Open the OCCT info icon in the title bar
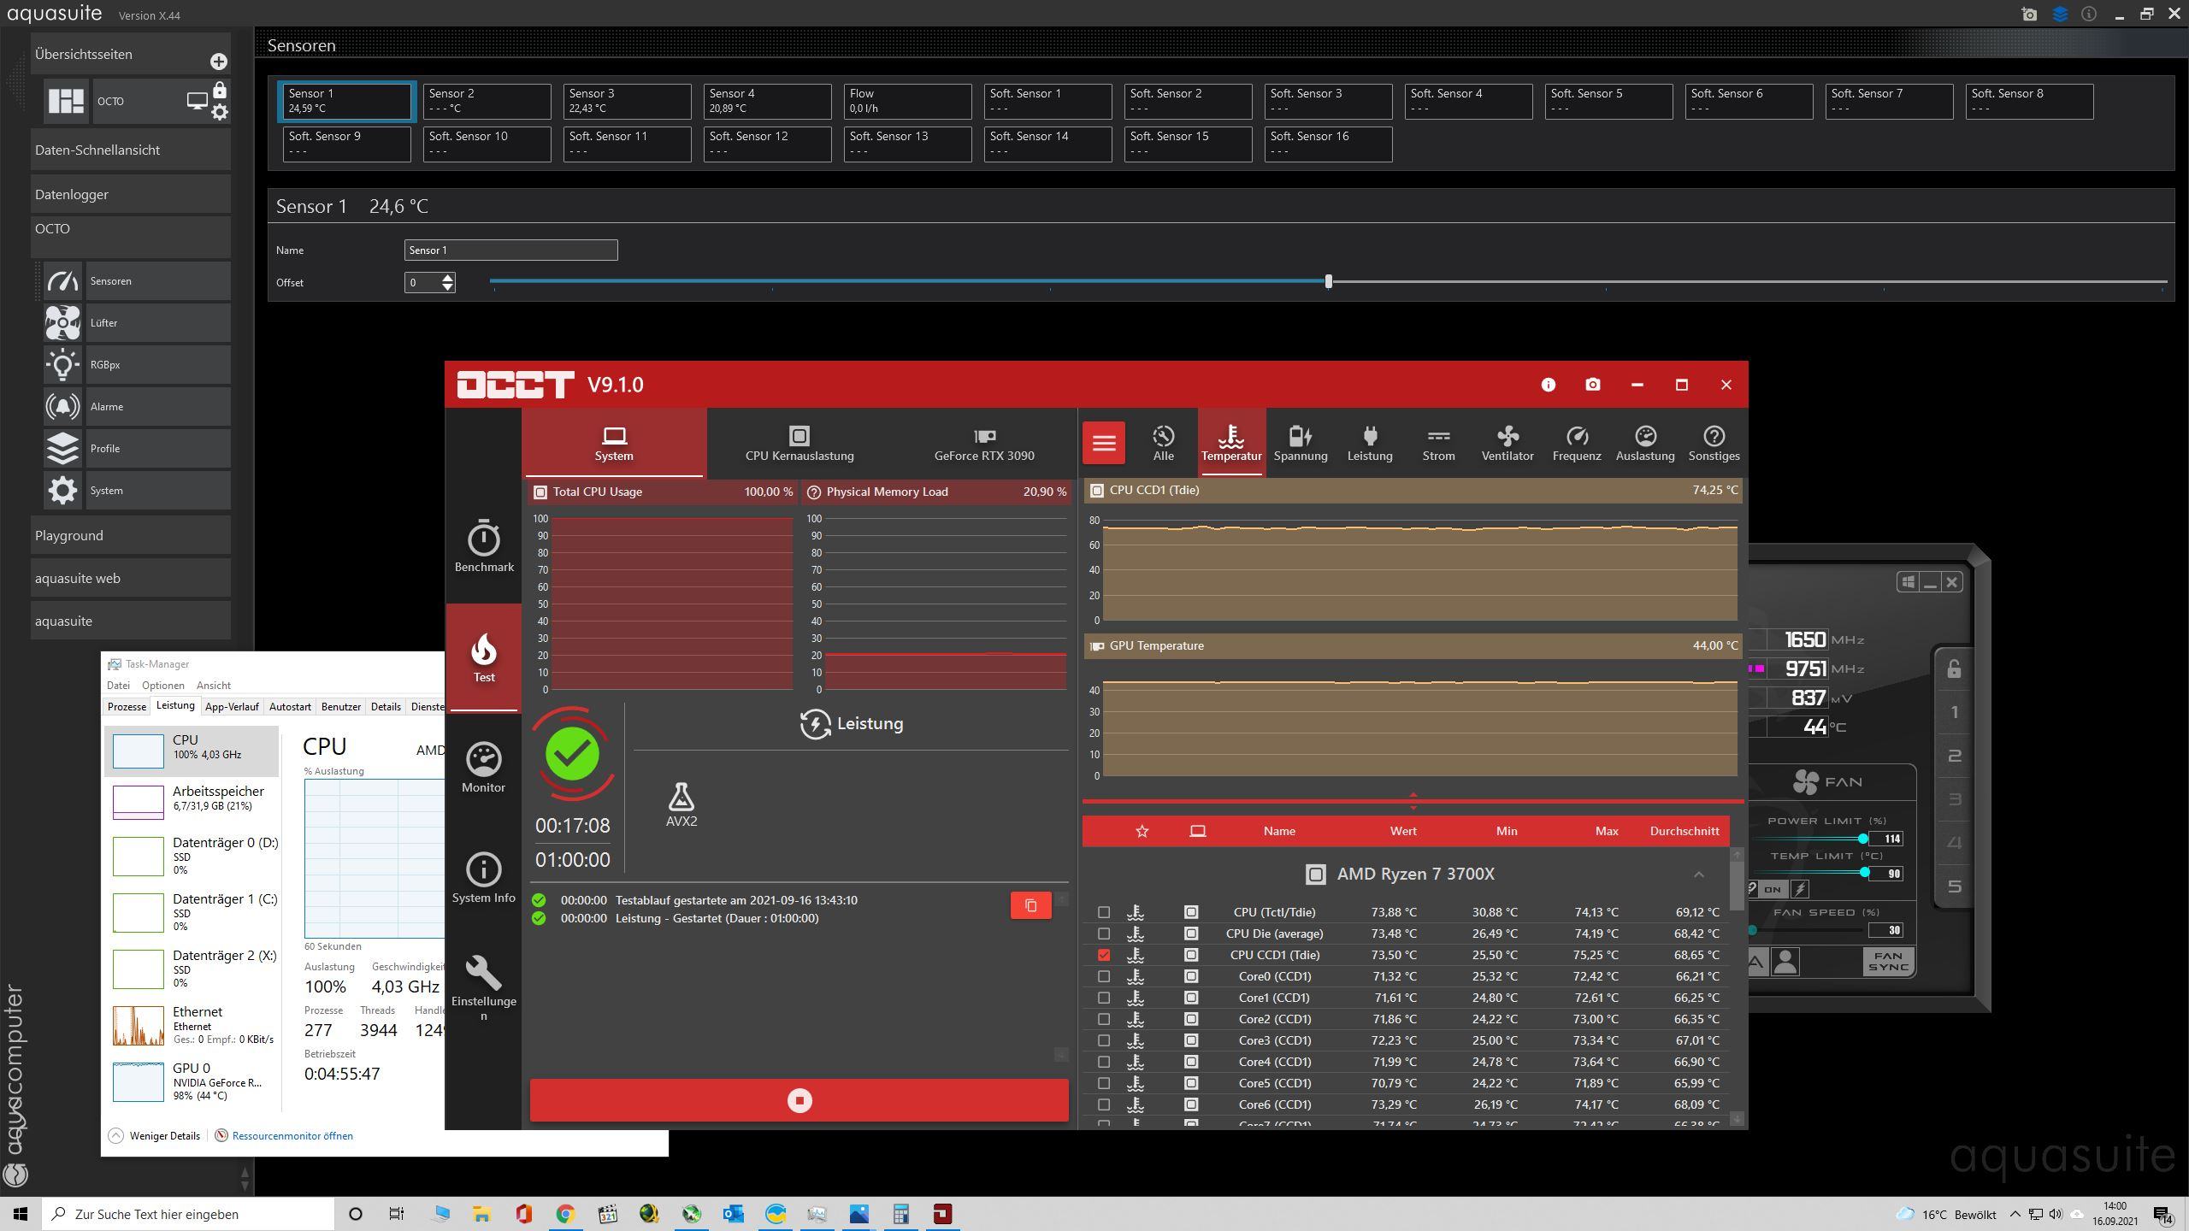This screenshot has width=2189, height=1231. pyautogui.click(x=1548, y=385)
